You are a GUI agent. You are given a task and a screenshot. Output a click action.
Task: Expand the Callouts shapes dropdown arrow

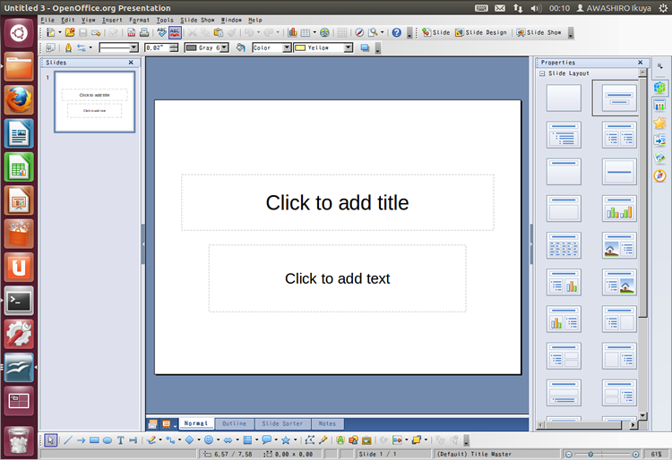click(276, 440)
